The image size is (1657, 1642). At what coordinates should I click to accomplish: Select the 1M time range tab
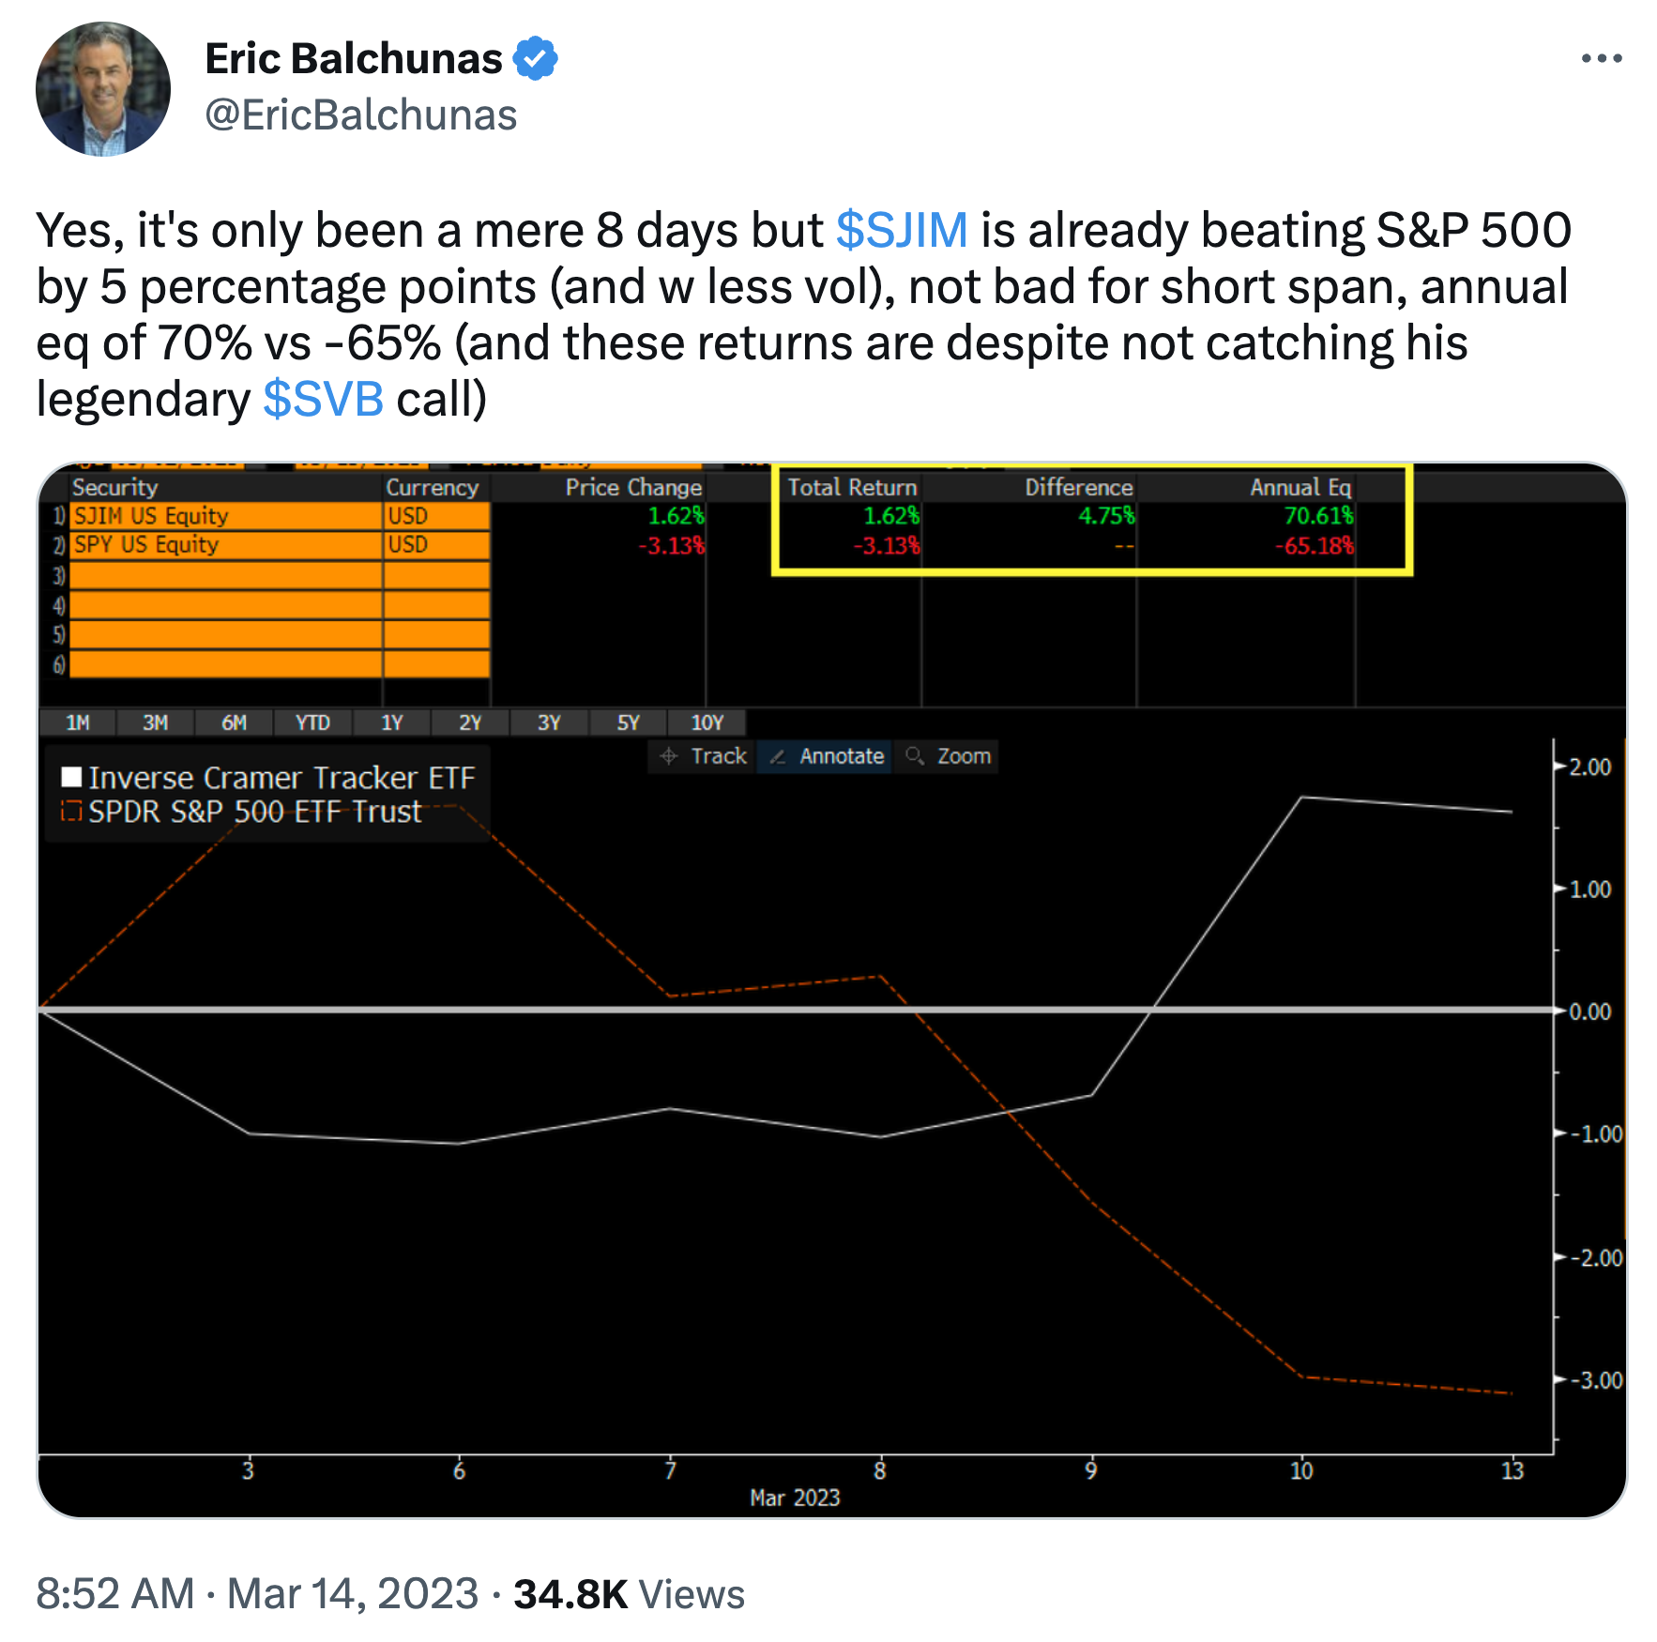tap(77, 722)
